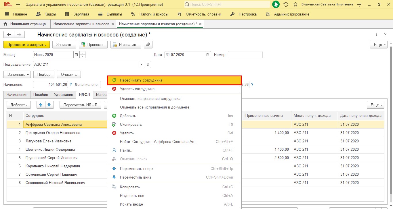Open the Зарплата section menu
This screenshot has width=393, height=209.
point(77,14)
